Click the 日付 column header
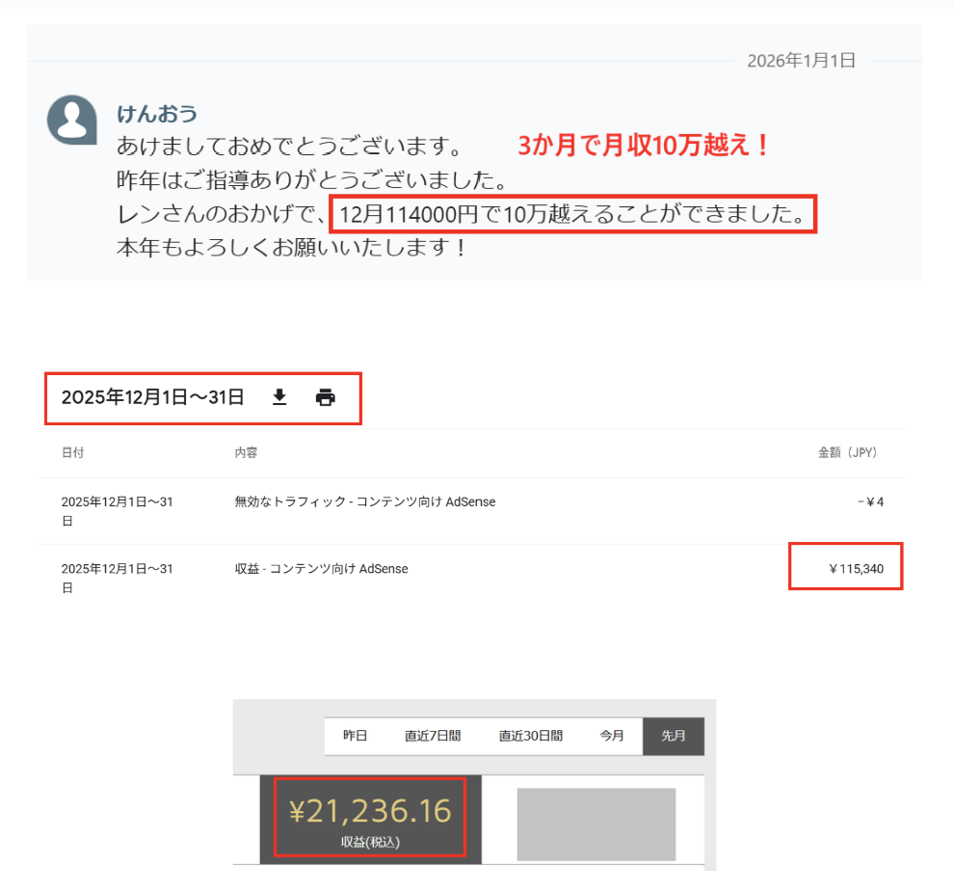954x893 pixels. [72, 452]
